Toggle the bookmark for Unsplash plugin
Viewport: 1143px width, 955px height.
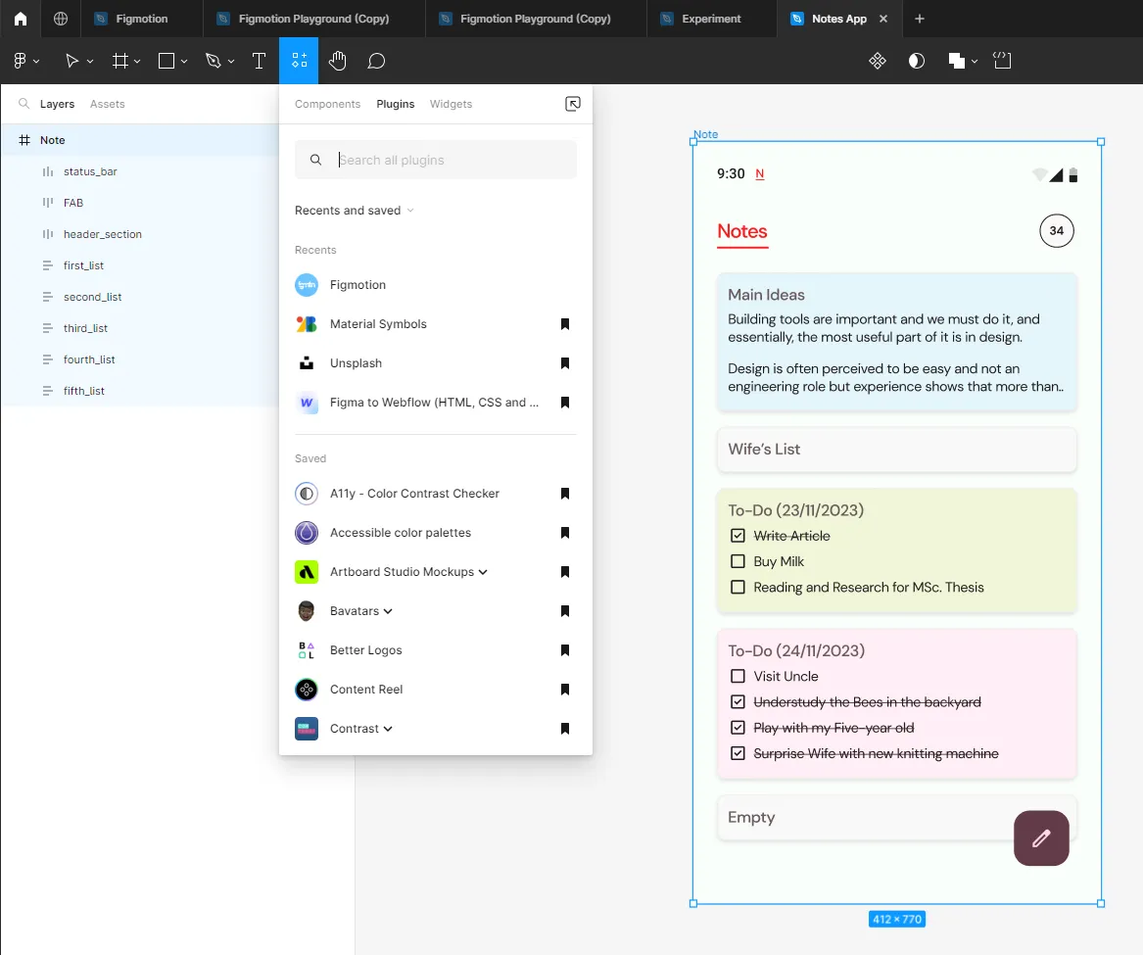tap(565, 363)
